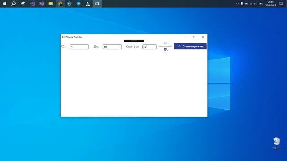The height and width of the screenshot is (161, 287).
Task: Open the Word icon in the taskbar
Action: [70, 4]
